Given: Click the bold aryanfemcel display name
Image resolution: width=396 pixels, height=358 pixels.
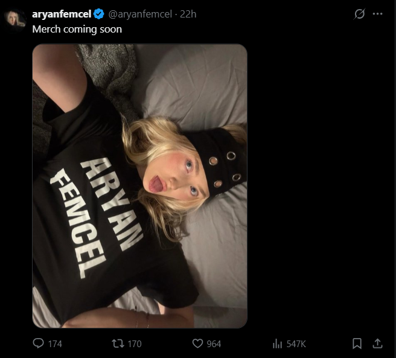Looking at the screenshot, I should (x=62, y=14).
